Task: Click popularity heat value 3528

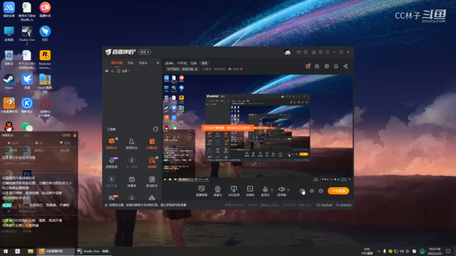Action: 235,69
